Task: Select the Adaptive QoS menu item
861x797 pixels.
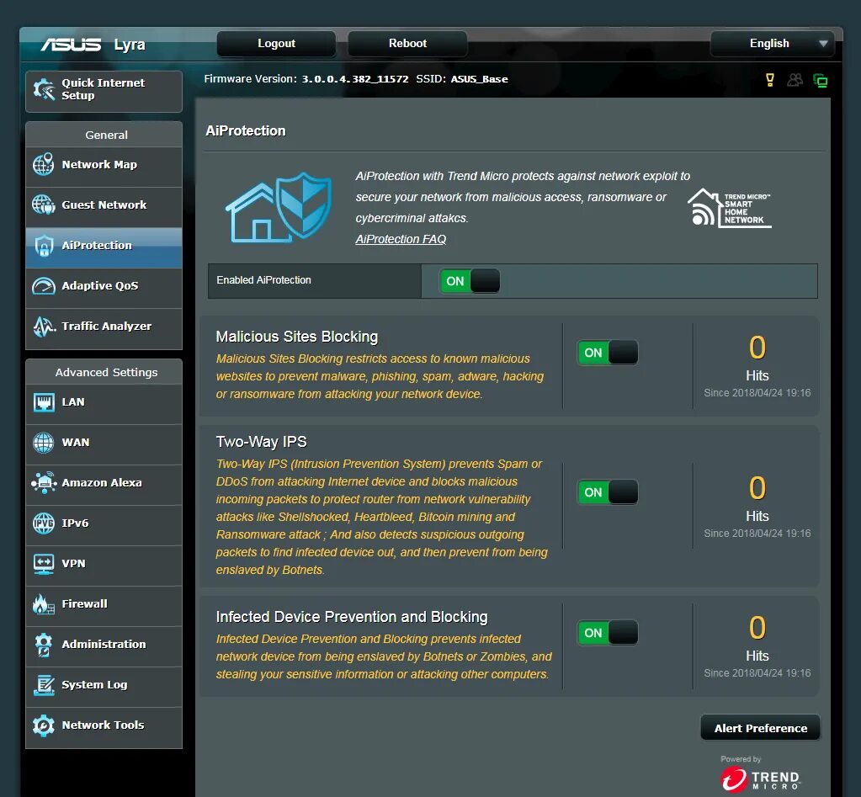Action: pos(104,286)
